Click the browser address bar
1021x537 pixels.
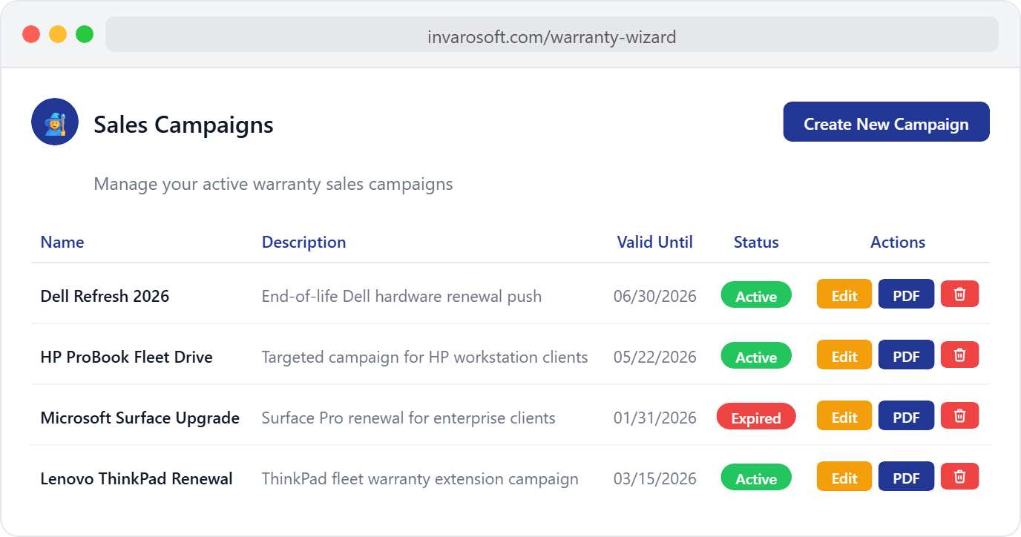pyautogui.click(x=552, y=35)
